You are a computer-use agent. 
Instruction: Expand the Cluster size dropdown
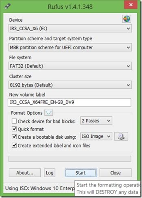70,85
